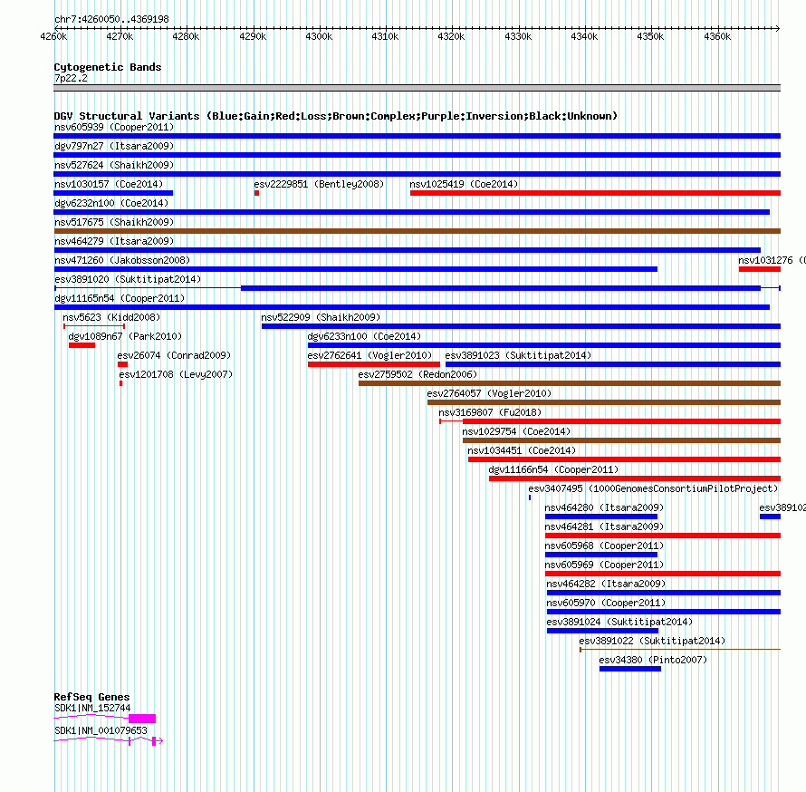Screen dimensions: 806x792
Task: Click the gray 7p22.2 cytogenetic band bar
Action: coord(417,88)
